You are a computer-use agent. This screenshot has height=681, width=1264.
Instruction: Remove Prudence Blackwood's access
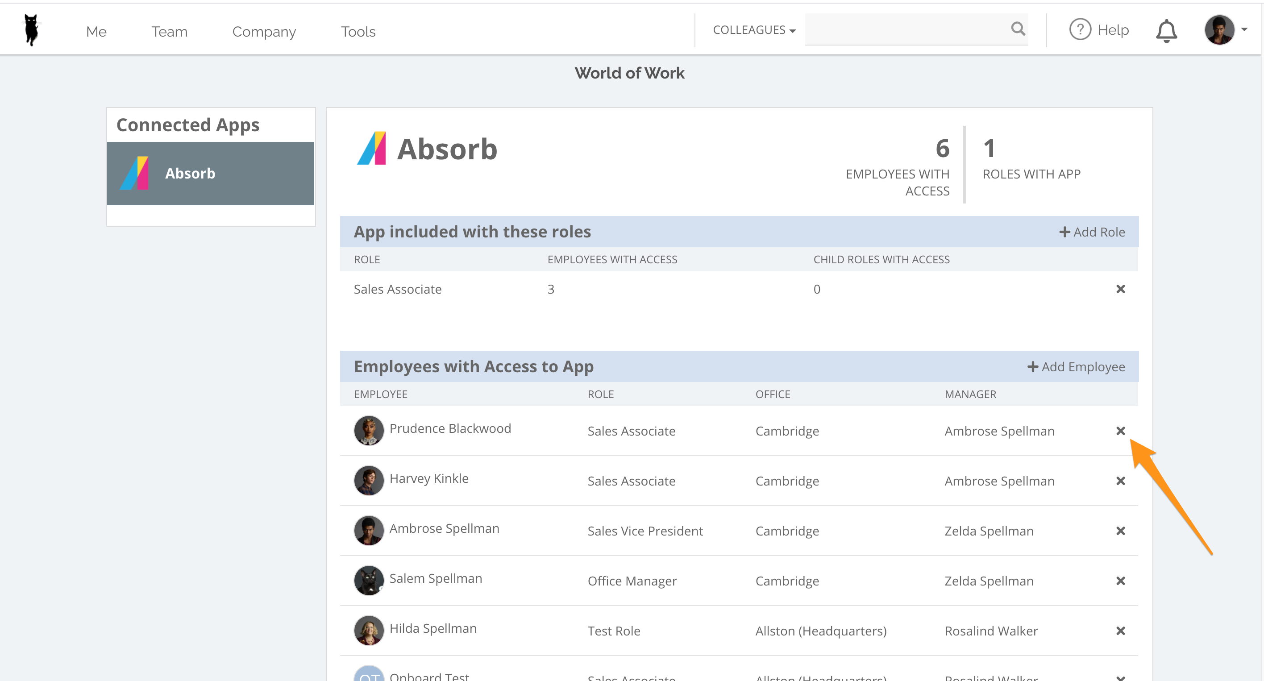(x=1121, y=431)
